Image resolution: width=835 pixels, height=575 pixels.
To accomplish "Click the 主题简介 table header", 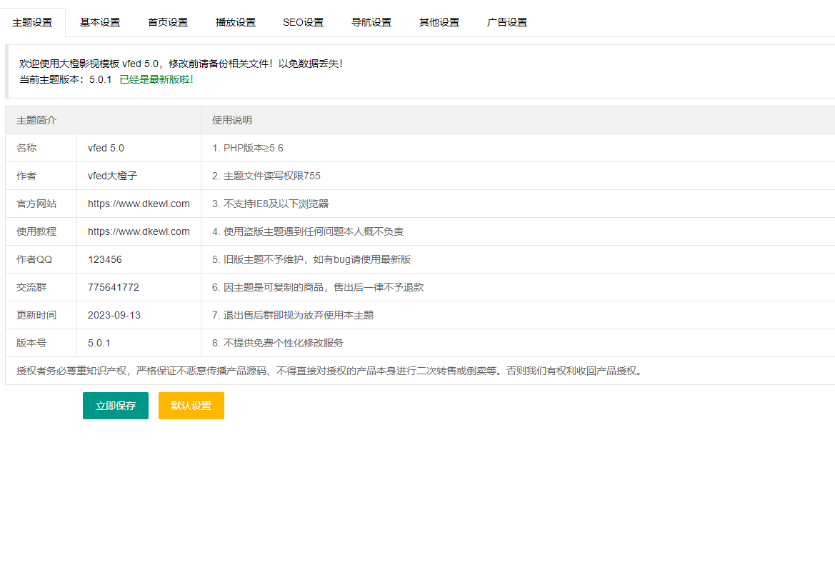I will pyautogui.click(x=36, y=120).
